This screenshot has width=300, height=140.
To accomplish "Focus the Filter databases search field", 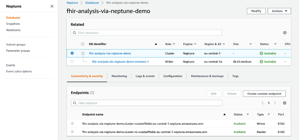I will click(146, 33).
